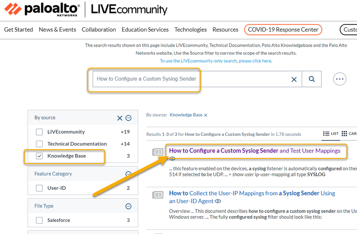Open the Education Services menu
This screenshot has width=357, height=234.
pyautogui.click(x=145, y=30)
